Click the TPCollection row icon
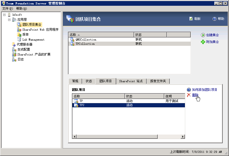Viewport: 229px width, 156px height. point(72,44)
